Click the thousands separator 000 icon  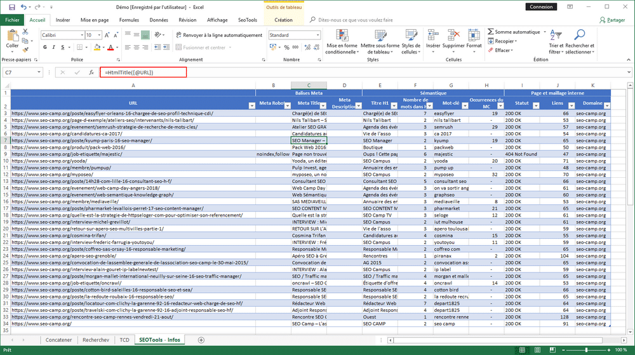pyautogui.click(x=296, y=48)
